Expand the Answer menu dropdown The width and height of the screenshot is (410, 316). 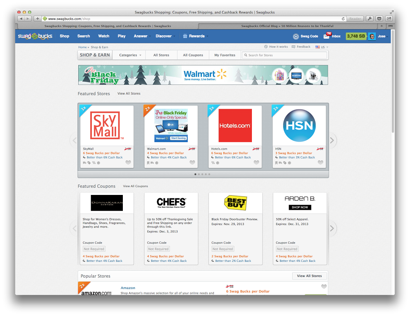tap(150, 36)
